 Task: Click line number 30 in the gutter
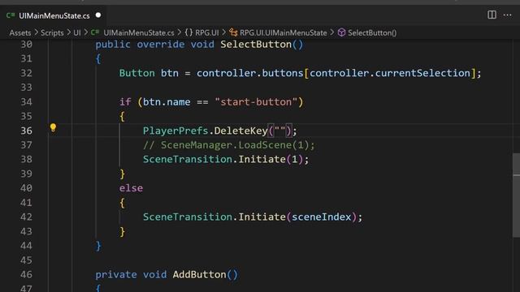[27, 45]
